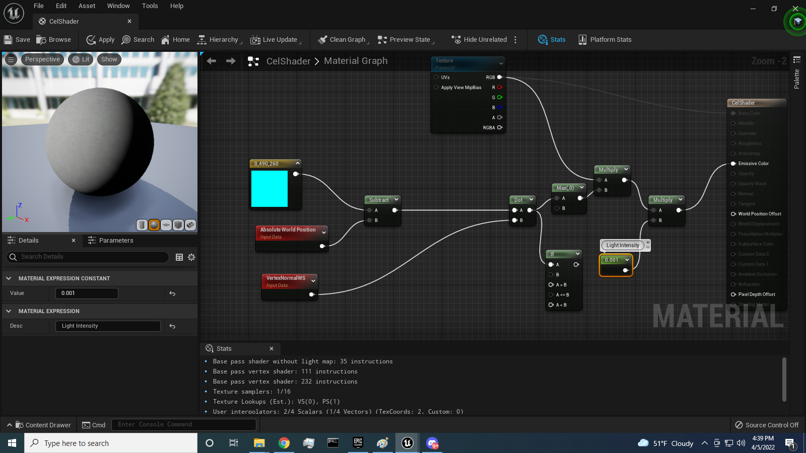Image resolution: width=806 pixels, height=453 pixels.
Task: Expand the Texture Param2D node header
Action: tap(500, 63)
